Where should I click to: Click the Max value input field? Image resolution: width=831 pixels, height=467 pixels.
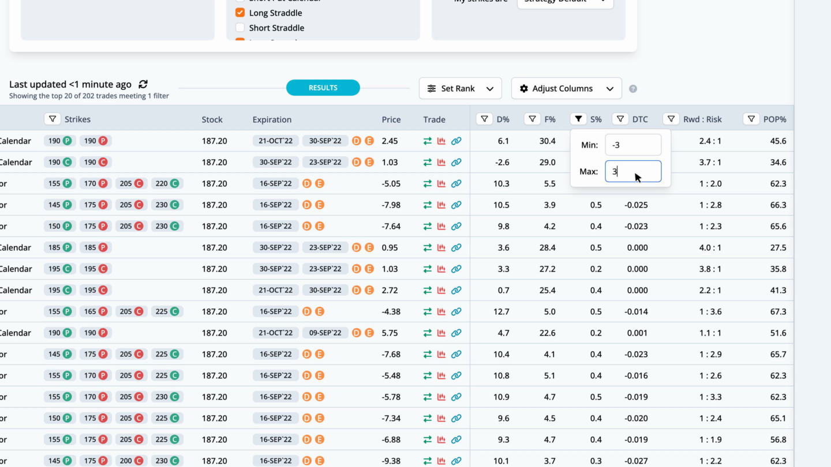point(632,171)
